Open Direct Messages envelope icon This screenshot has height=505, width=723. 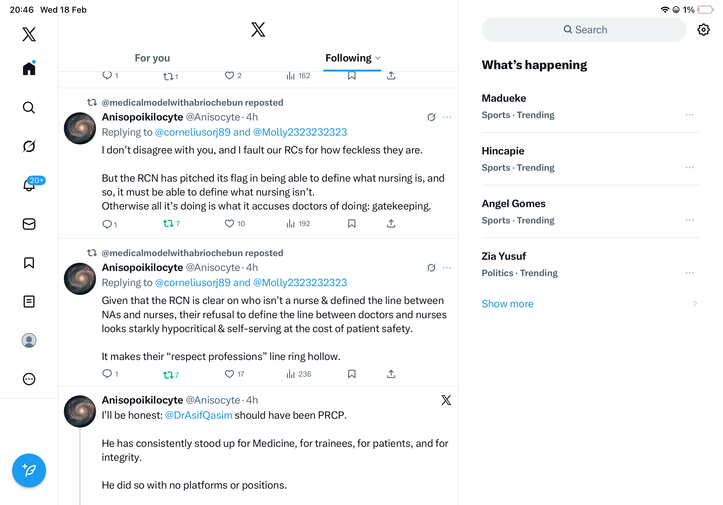click(x=29, y=224)
